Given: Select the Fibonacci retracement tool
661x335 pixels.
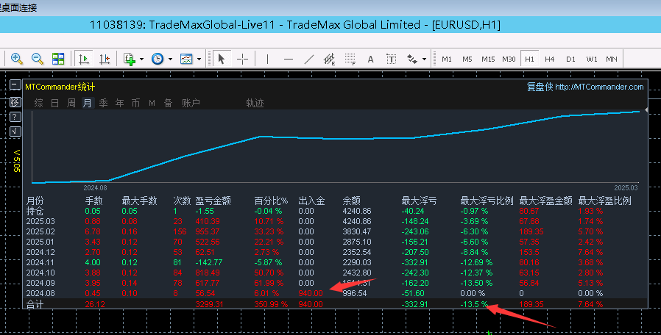Looking at the screenshot, I should tap(350, 59).
